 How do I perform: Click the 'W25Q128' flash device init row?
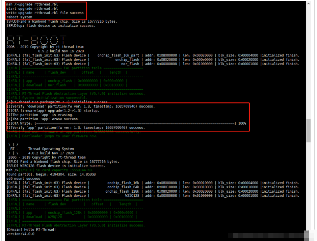tap(153, 195)
